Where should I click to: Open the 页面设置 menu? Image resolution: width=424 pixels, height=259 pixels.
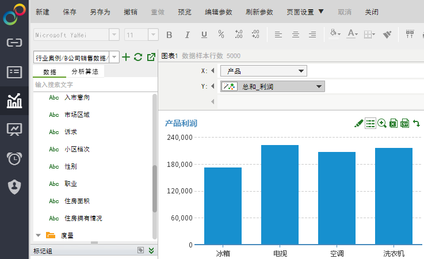click(x=305, y=12)
